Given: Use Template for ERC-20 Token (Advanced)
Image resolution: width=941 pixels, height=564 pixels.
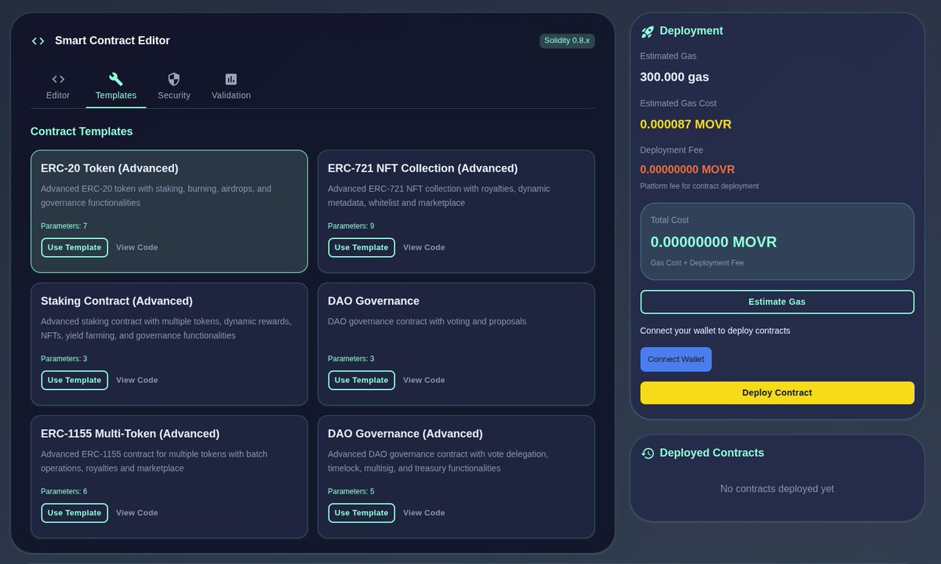Looking at the screenshot, I should [x=74, y=248].
